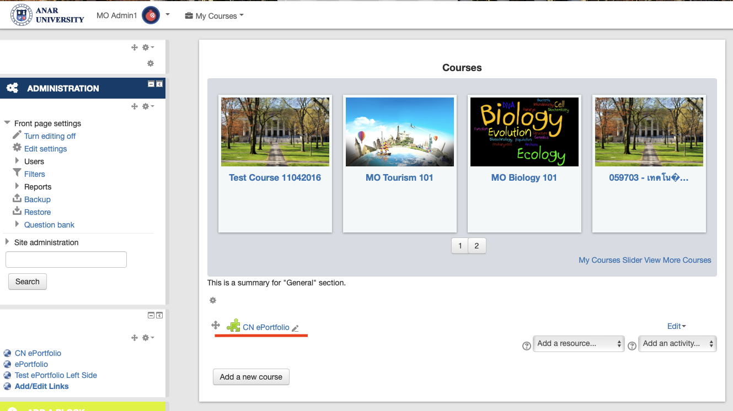Expand Site administration
Viewport: 733px width, 411px height.
(x=7, y=242)
